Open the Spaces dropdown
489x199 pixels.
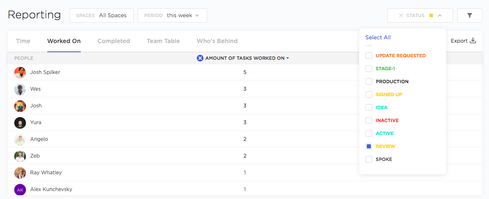coord(101,15)
